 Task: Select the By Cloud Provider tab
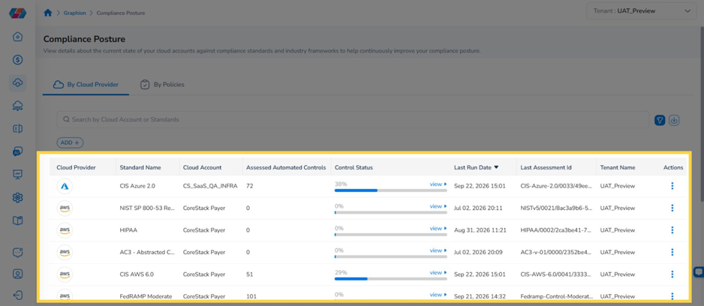[86, 84]
